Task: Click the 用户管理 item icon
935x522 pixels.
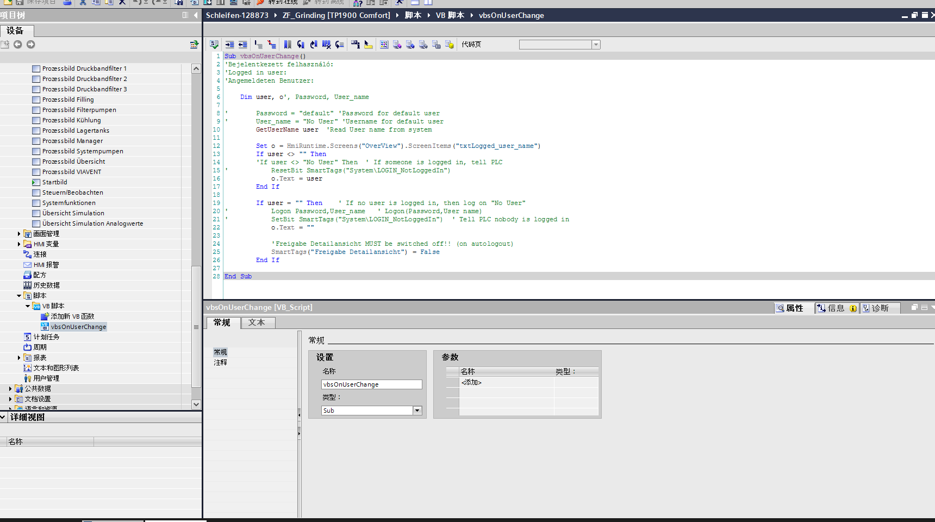Action: [x=28, y=378]
